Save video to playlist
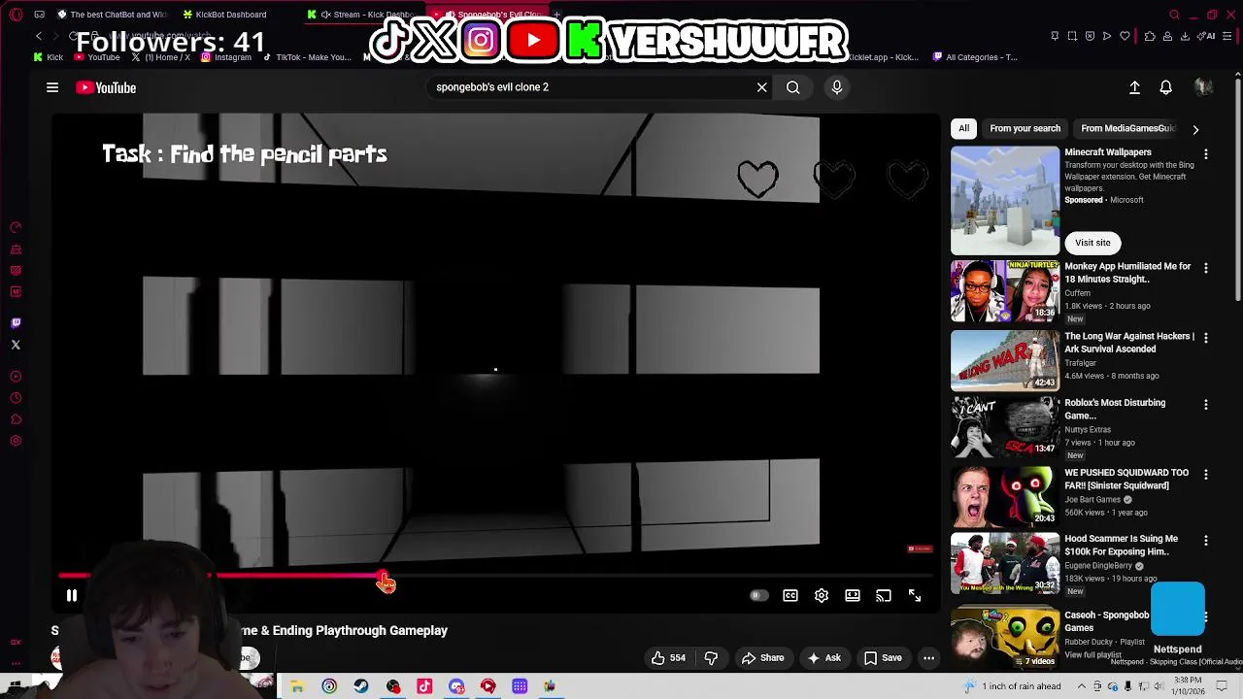 click(x=883, y=658)
